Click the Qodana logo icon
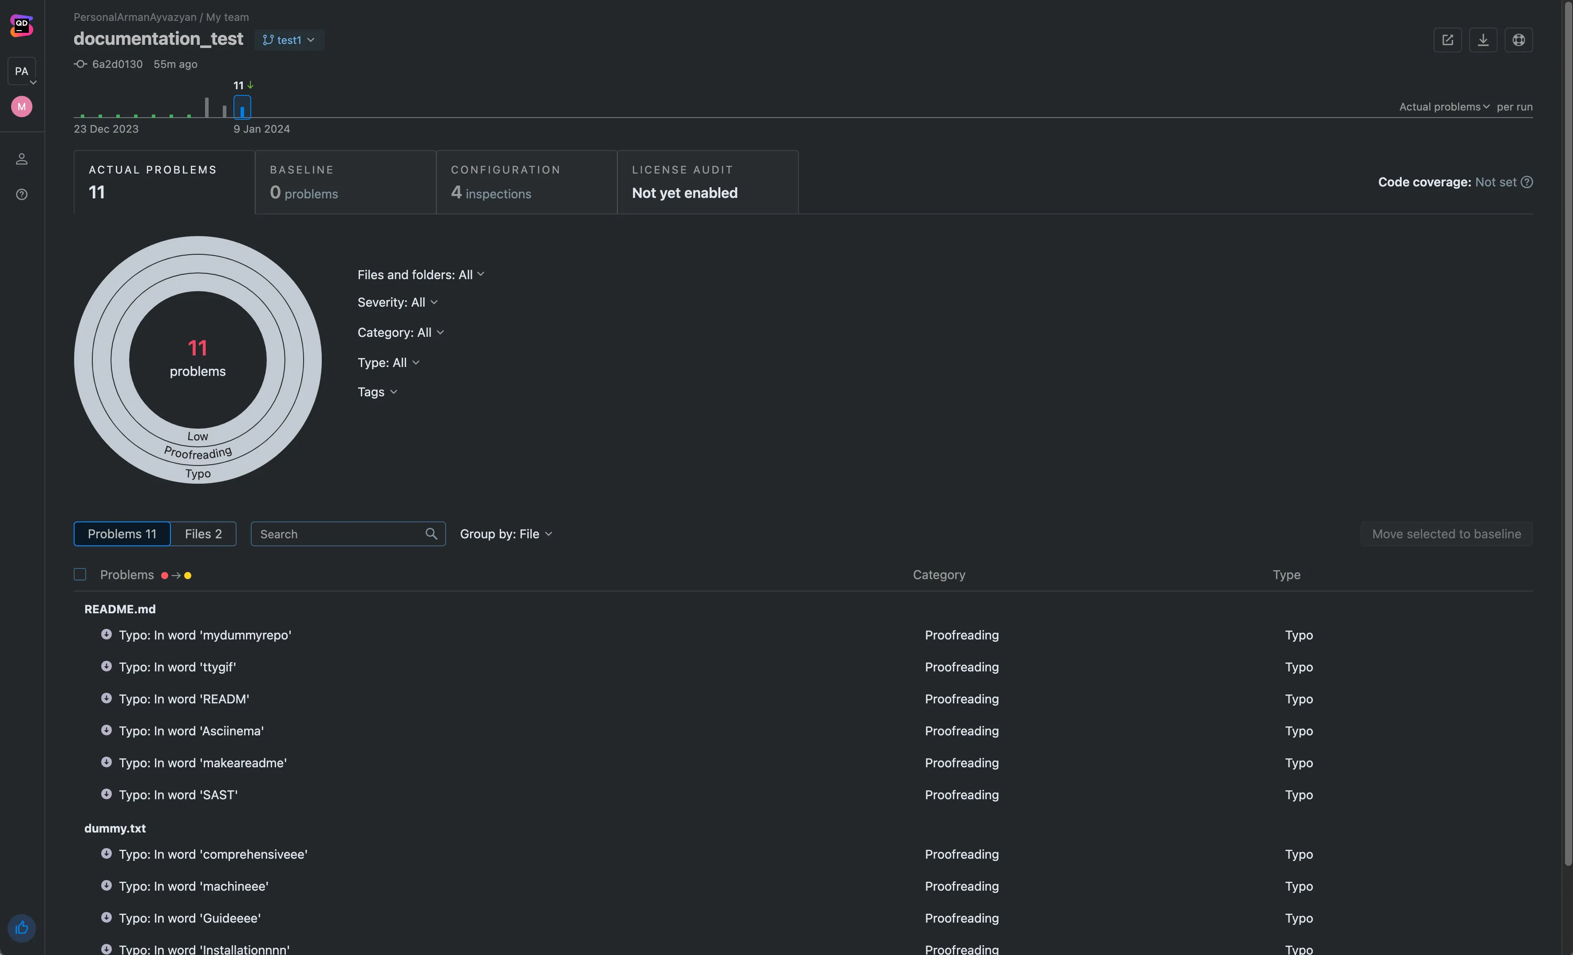This screenshot has width=1573, height=955. point(22,26)
